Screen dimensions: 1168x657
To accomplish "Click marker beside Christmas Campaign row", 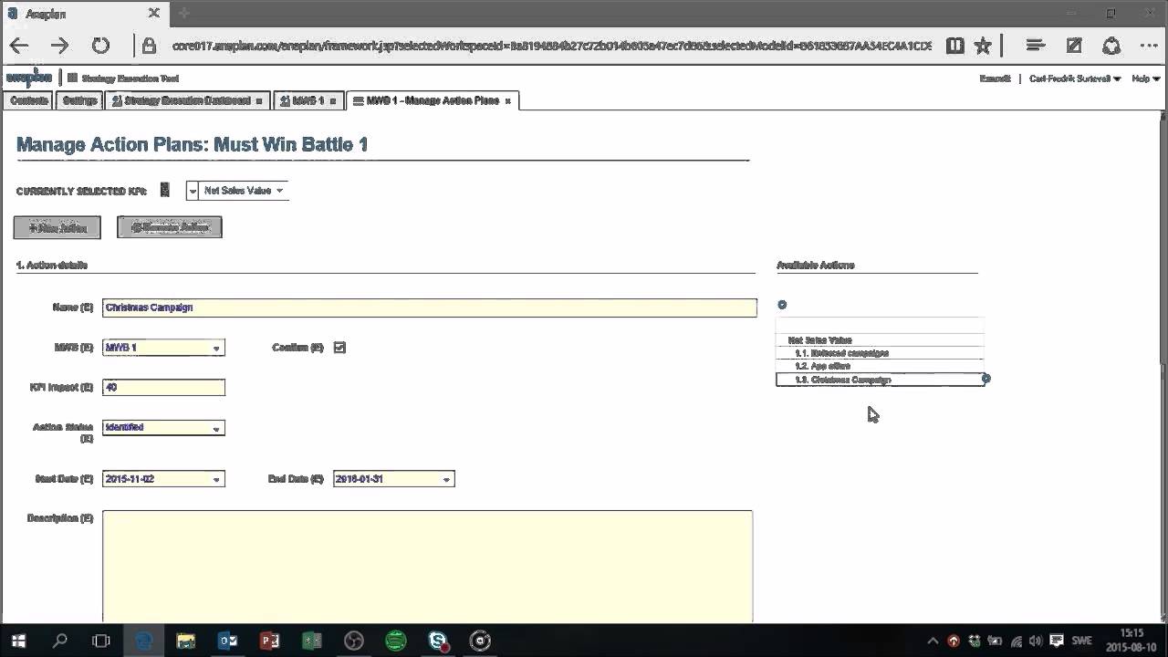I will tap(985, 379).
